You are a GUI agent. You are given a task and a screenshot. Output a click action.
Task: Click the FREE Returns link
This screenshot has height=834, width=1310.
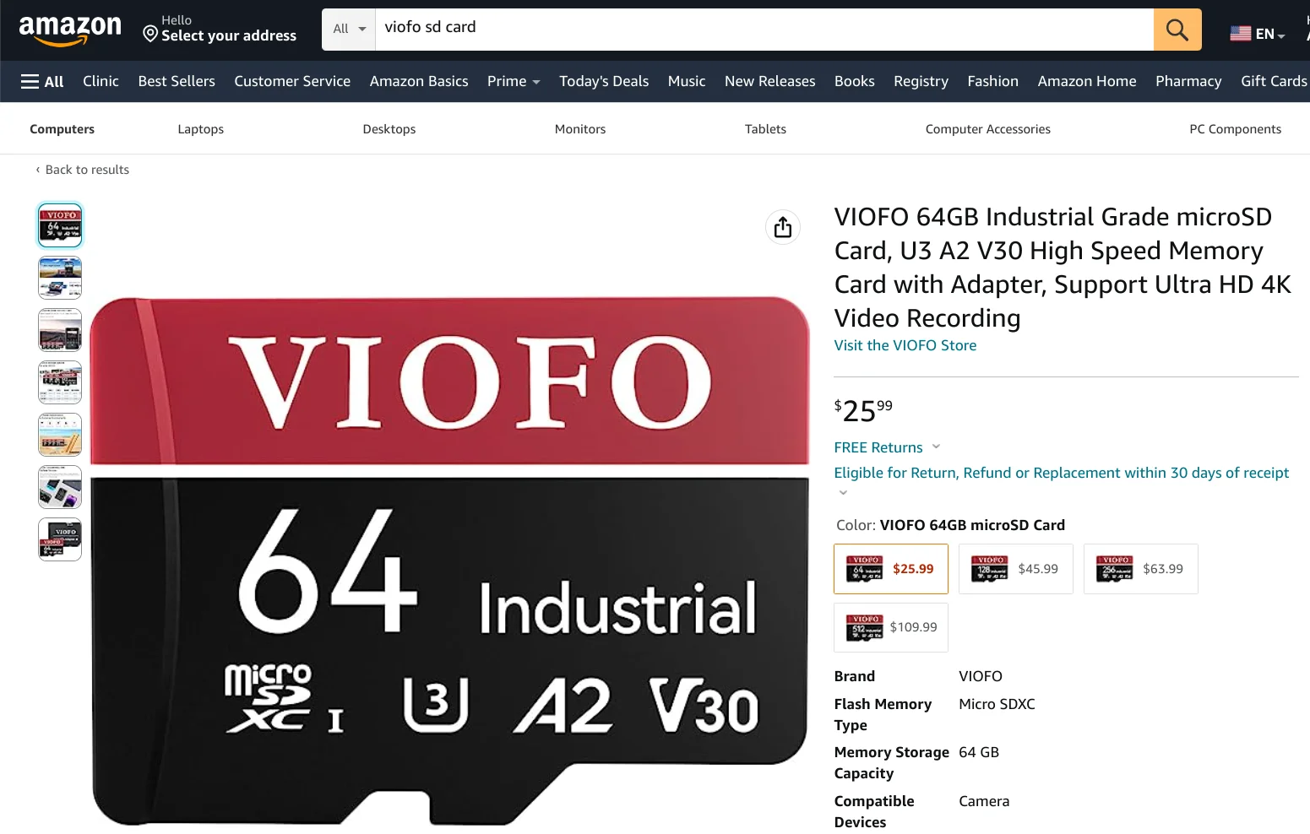coord(878,447)
